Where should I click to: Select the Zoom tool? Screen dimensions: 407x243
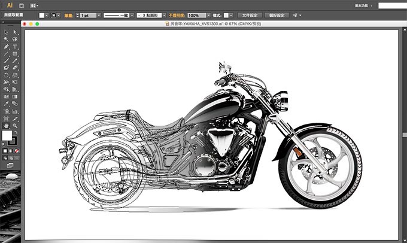click(x=15, y=126)
